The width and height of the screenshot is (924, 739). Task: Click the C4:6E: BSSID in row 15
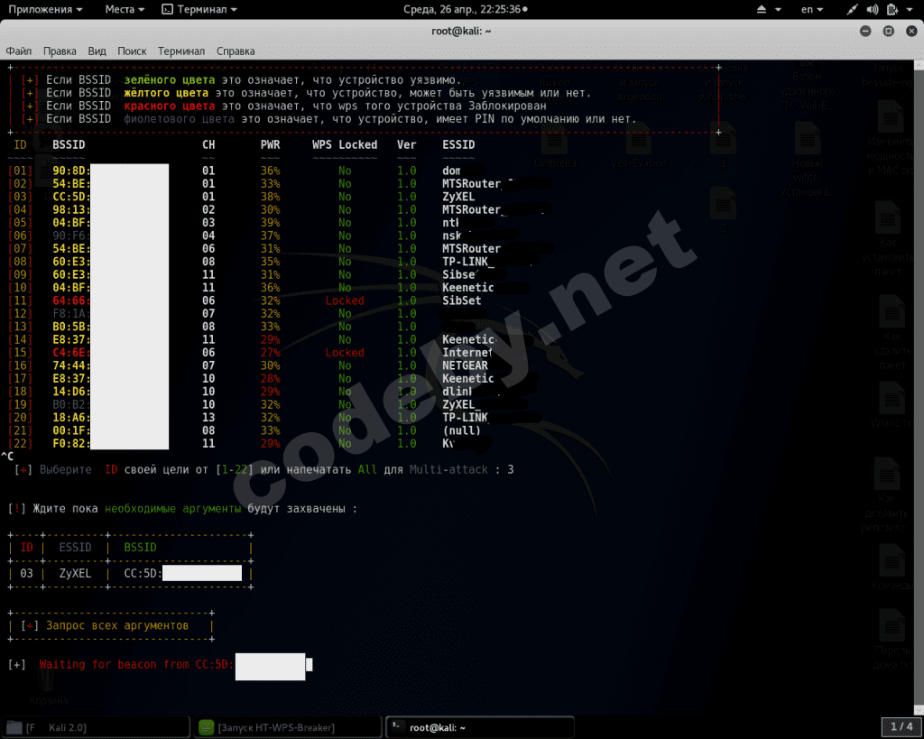pyautogui.click(x=71, y=353)
